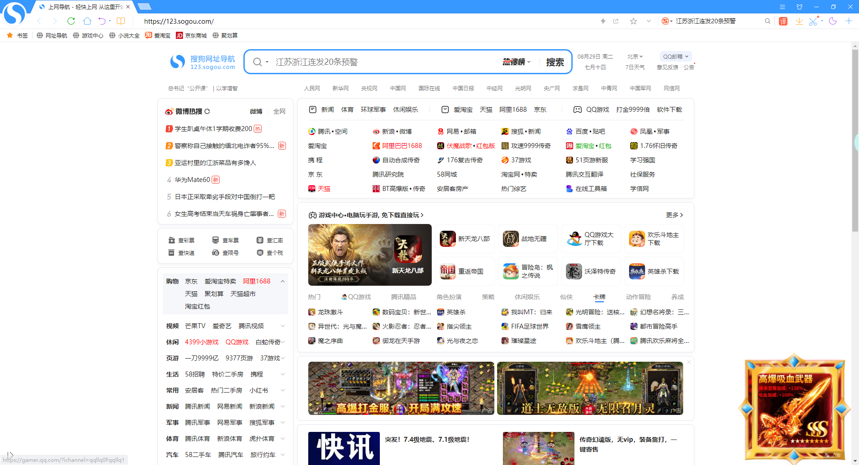Bookmark this page with the star
Screen dimensions: 859x465
click(x=633, y=21)
